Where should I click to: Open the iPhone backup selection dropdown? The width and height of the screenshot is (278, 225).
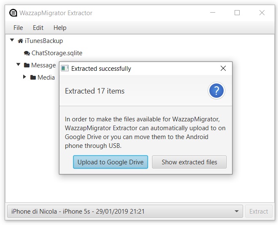(125, 212)
